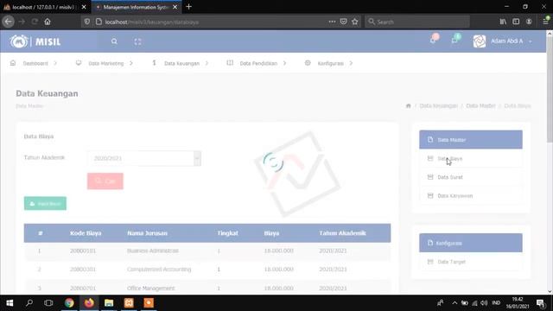The height and width of the screenshot is (311, 553).
Task: Click the Data Karyawan sidebar icon
Action: [430, 196]
